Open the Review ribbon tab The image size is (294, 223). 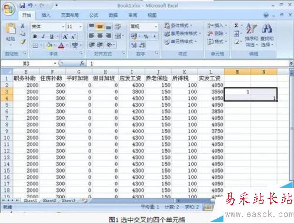(133, 15)
